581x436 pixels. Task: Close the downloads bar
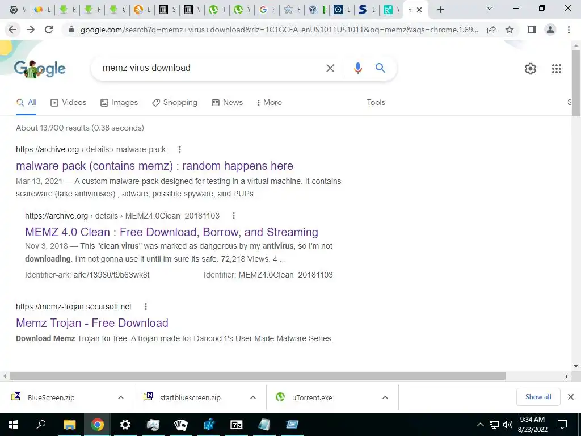[x=571, y=397]
